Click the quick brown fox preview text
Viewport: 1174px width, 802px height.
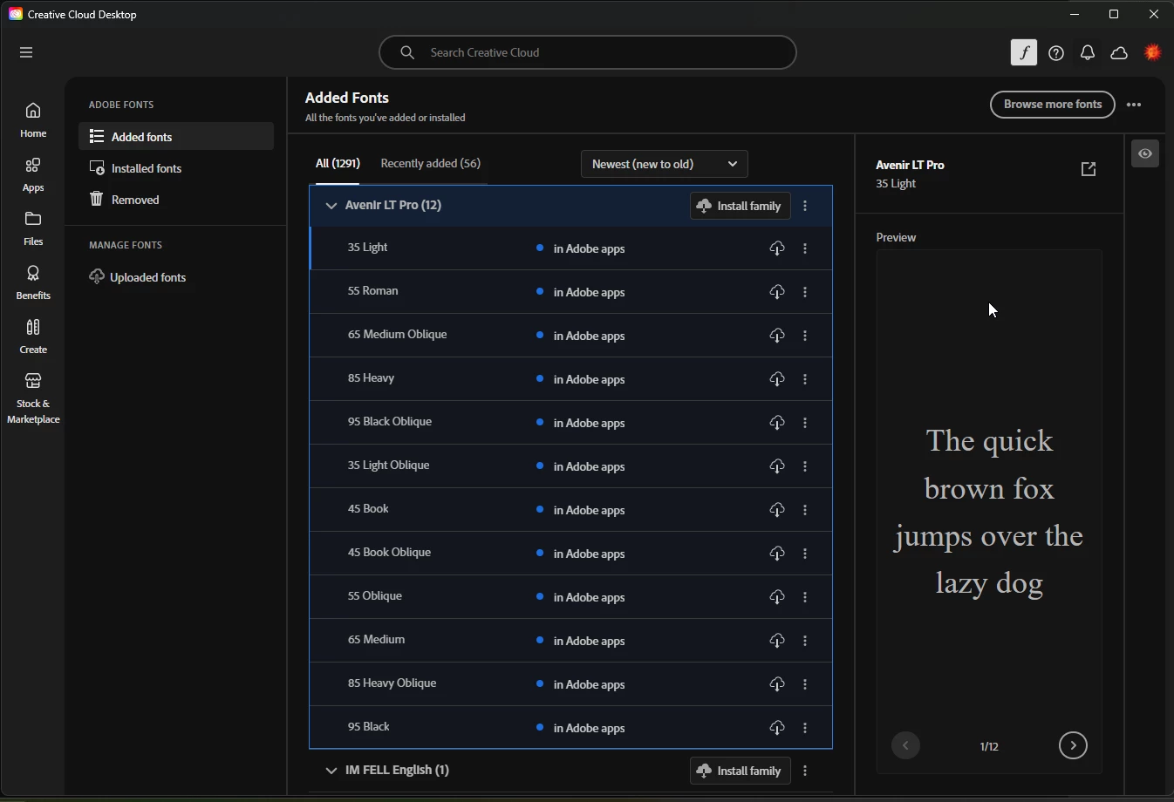(989, 513)
